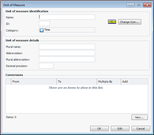Viewport: 154px width, 135px height.
Task: Cancel the Unit of Measure dialog
Action: pos(141,128)
